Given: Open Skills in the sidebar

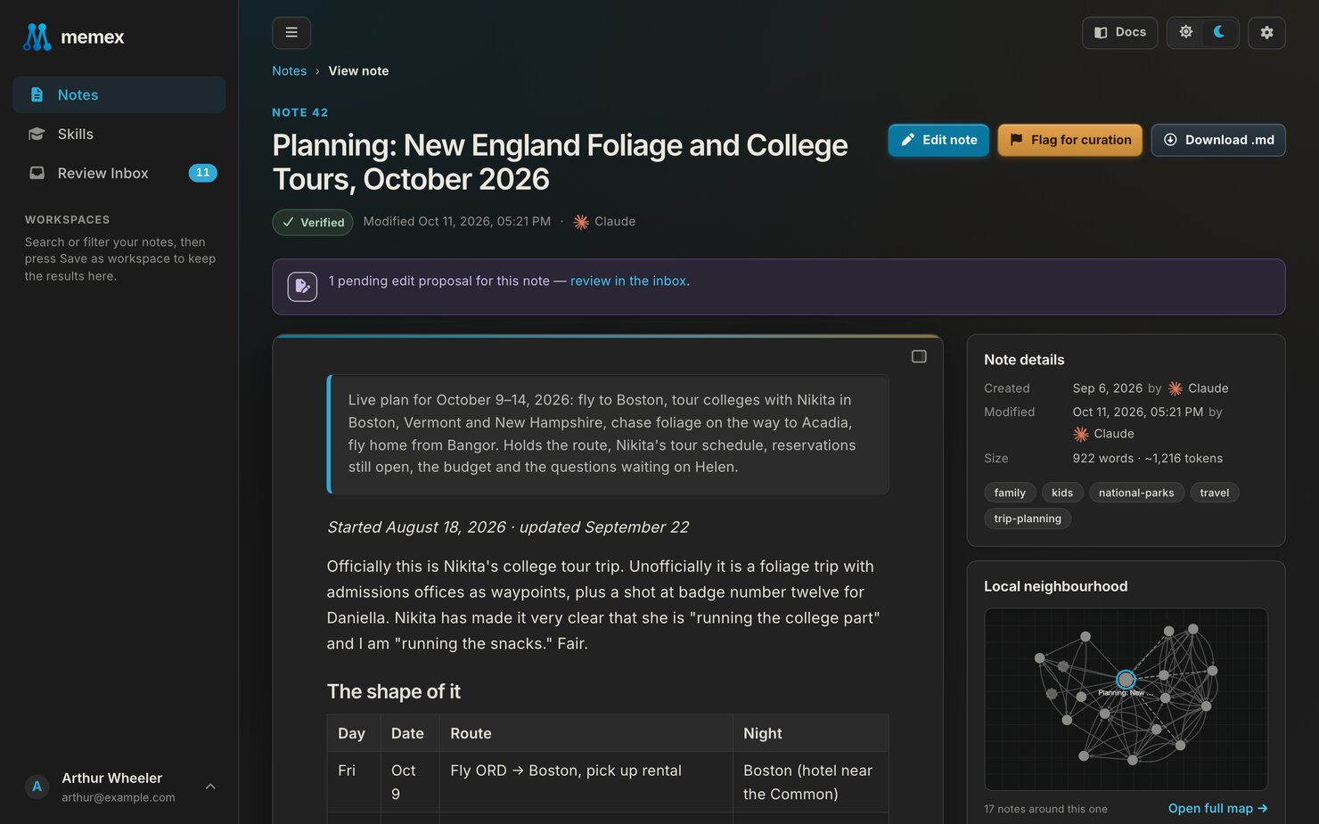Looking at the screenshot, I should point(119,134).
